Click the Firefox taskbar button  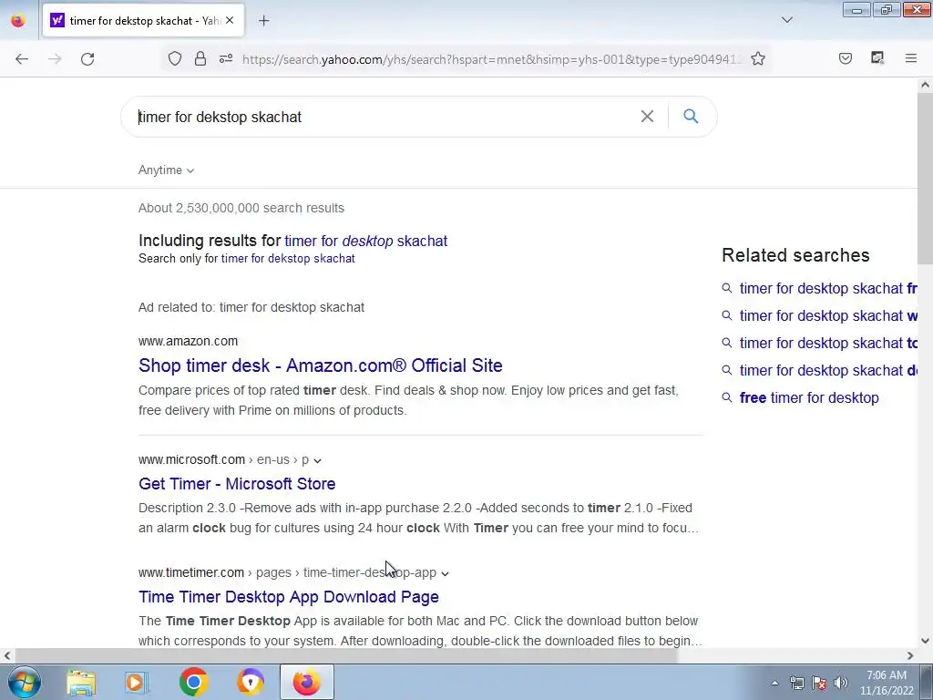307,682
